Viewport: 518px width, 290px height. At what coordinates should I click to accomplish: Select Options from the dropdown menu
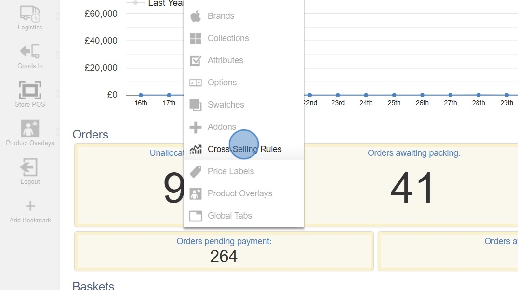click(222, 83)
